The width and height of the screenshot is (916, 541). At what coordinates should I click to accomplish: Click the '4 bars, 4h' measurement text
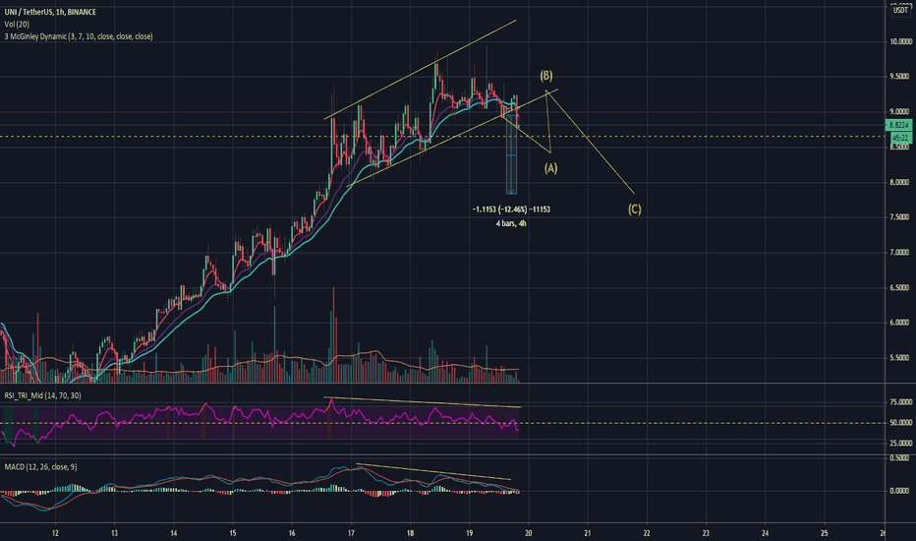(x=511, y=223)
